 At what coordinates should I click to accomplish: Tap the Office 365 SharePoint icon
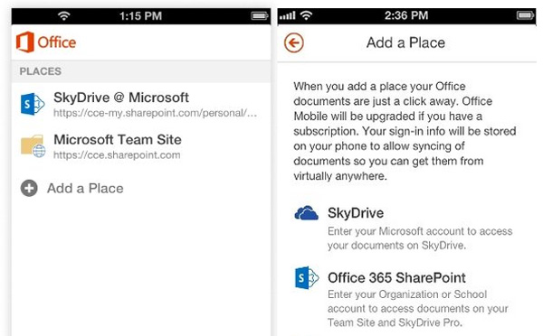307,277
